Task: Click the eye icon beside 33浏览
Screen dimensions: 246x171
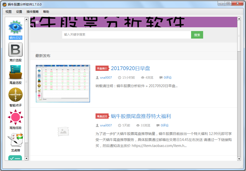Action: tap(138, 125)
